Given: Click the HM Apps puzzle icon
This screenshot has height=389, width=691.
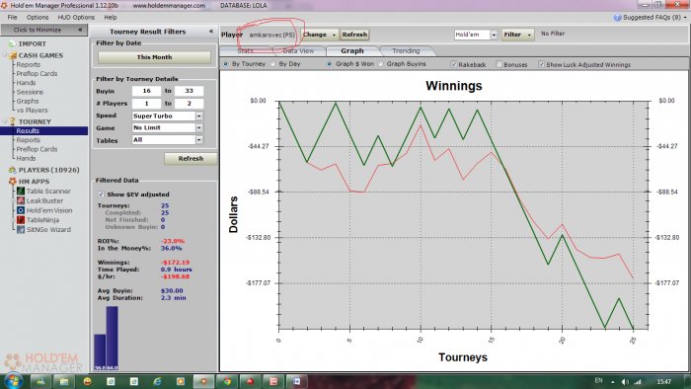Looking at the screenshot, I should tap(12, 182).
